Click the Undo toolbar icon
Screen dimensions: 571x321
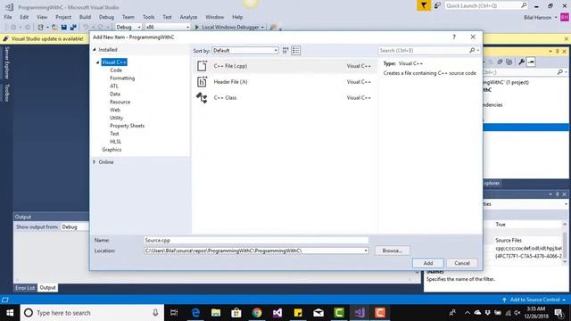coord(86,27)
